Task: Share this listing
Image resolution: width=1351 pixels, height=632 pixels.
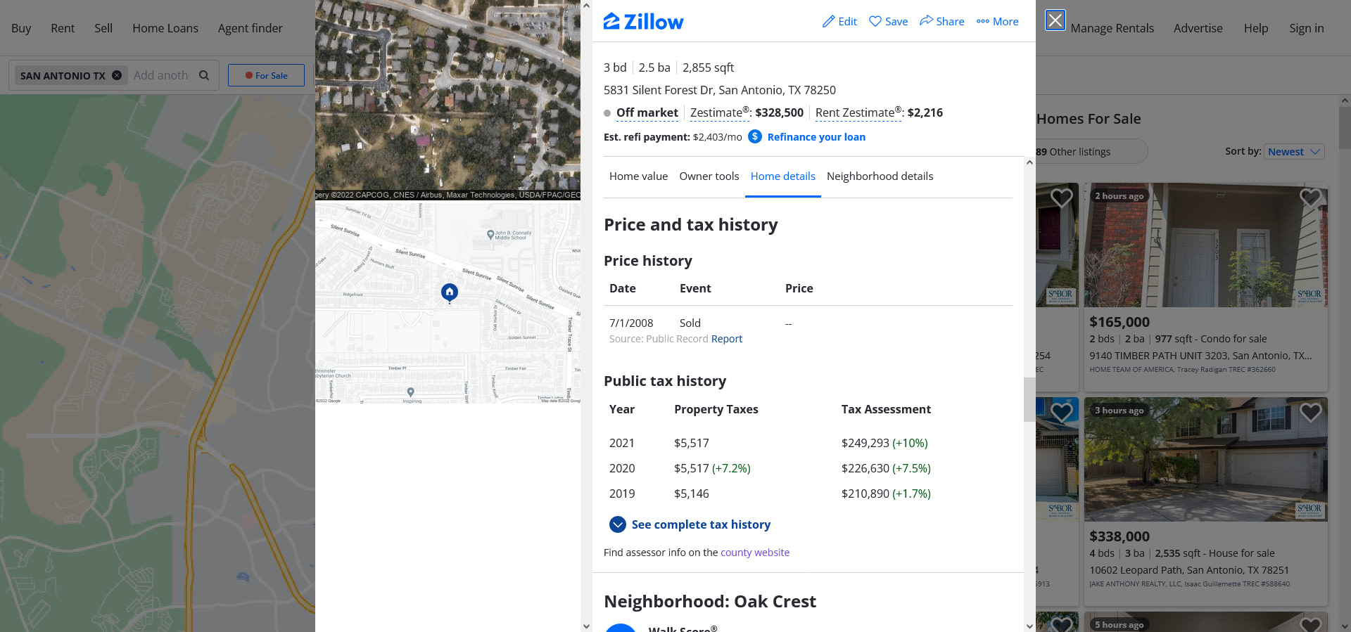Action: click(x=941, y=22)
